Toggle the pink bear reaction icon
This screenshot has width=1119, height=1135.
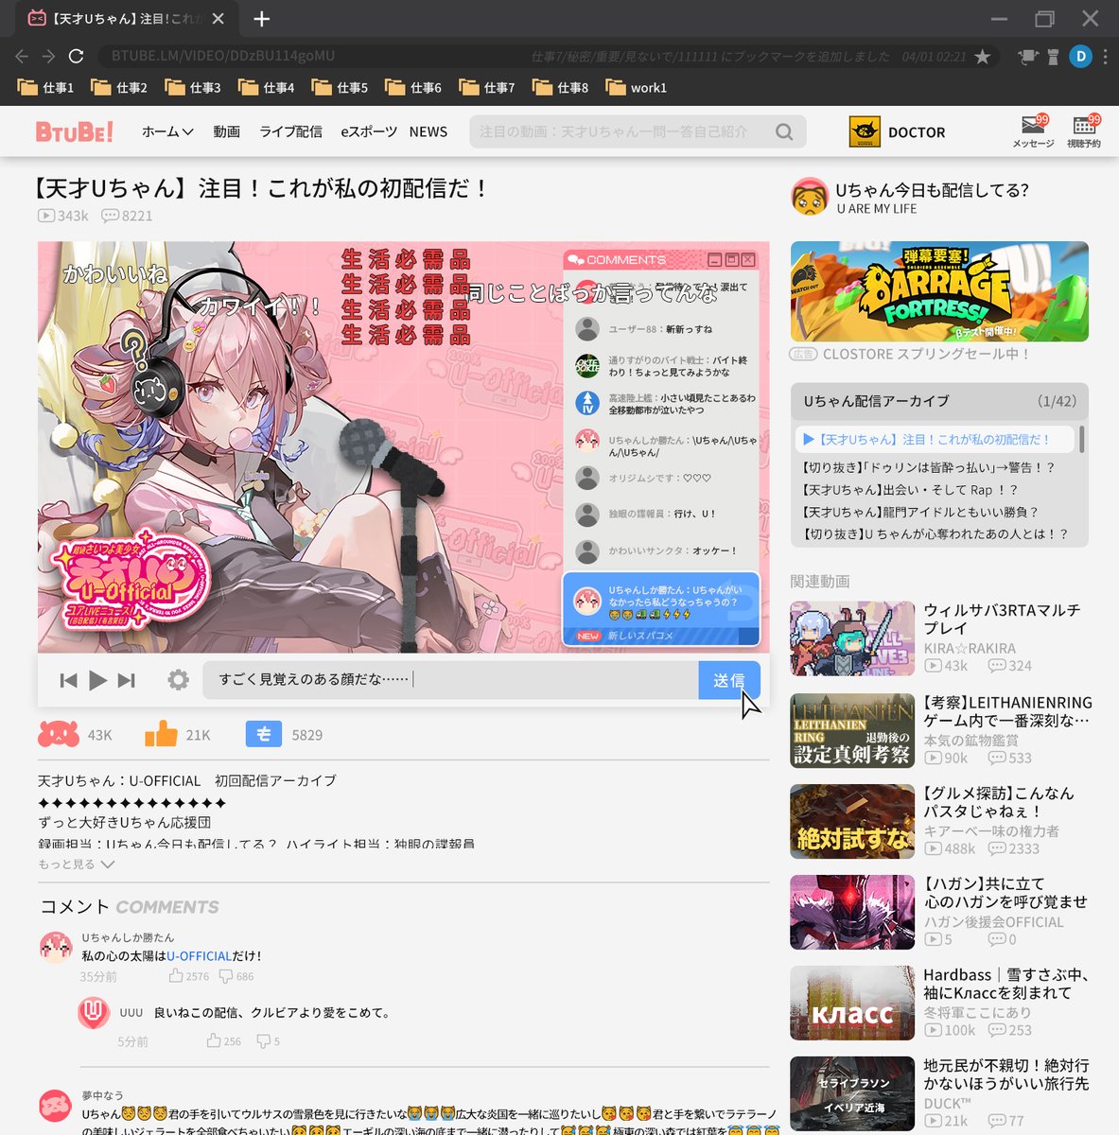pyautogui.click(x=58, y=734)
